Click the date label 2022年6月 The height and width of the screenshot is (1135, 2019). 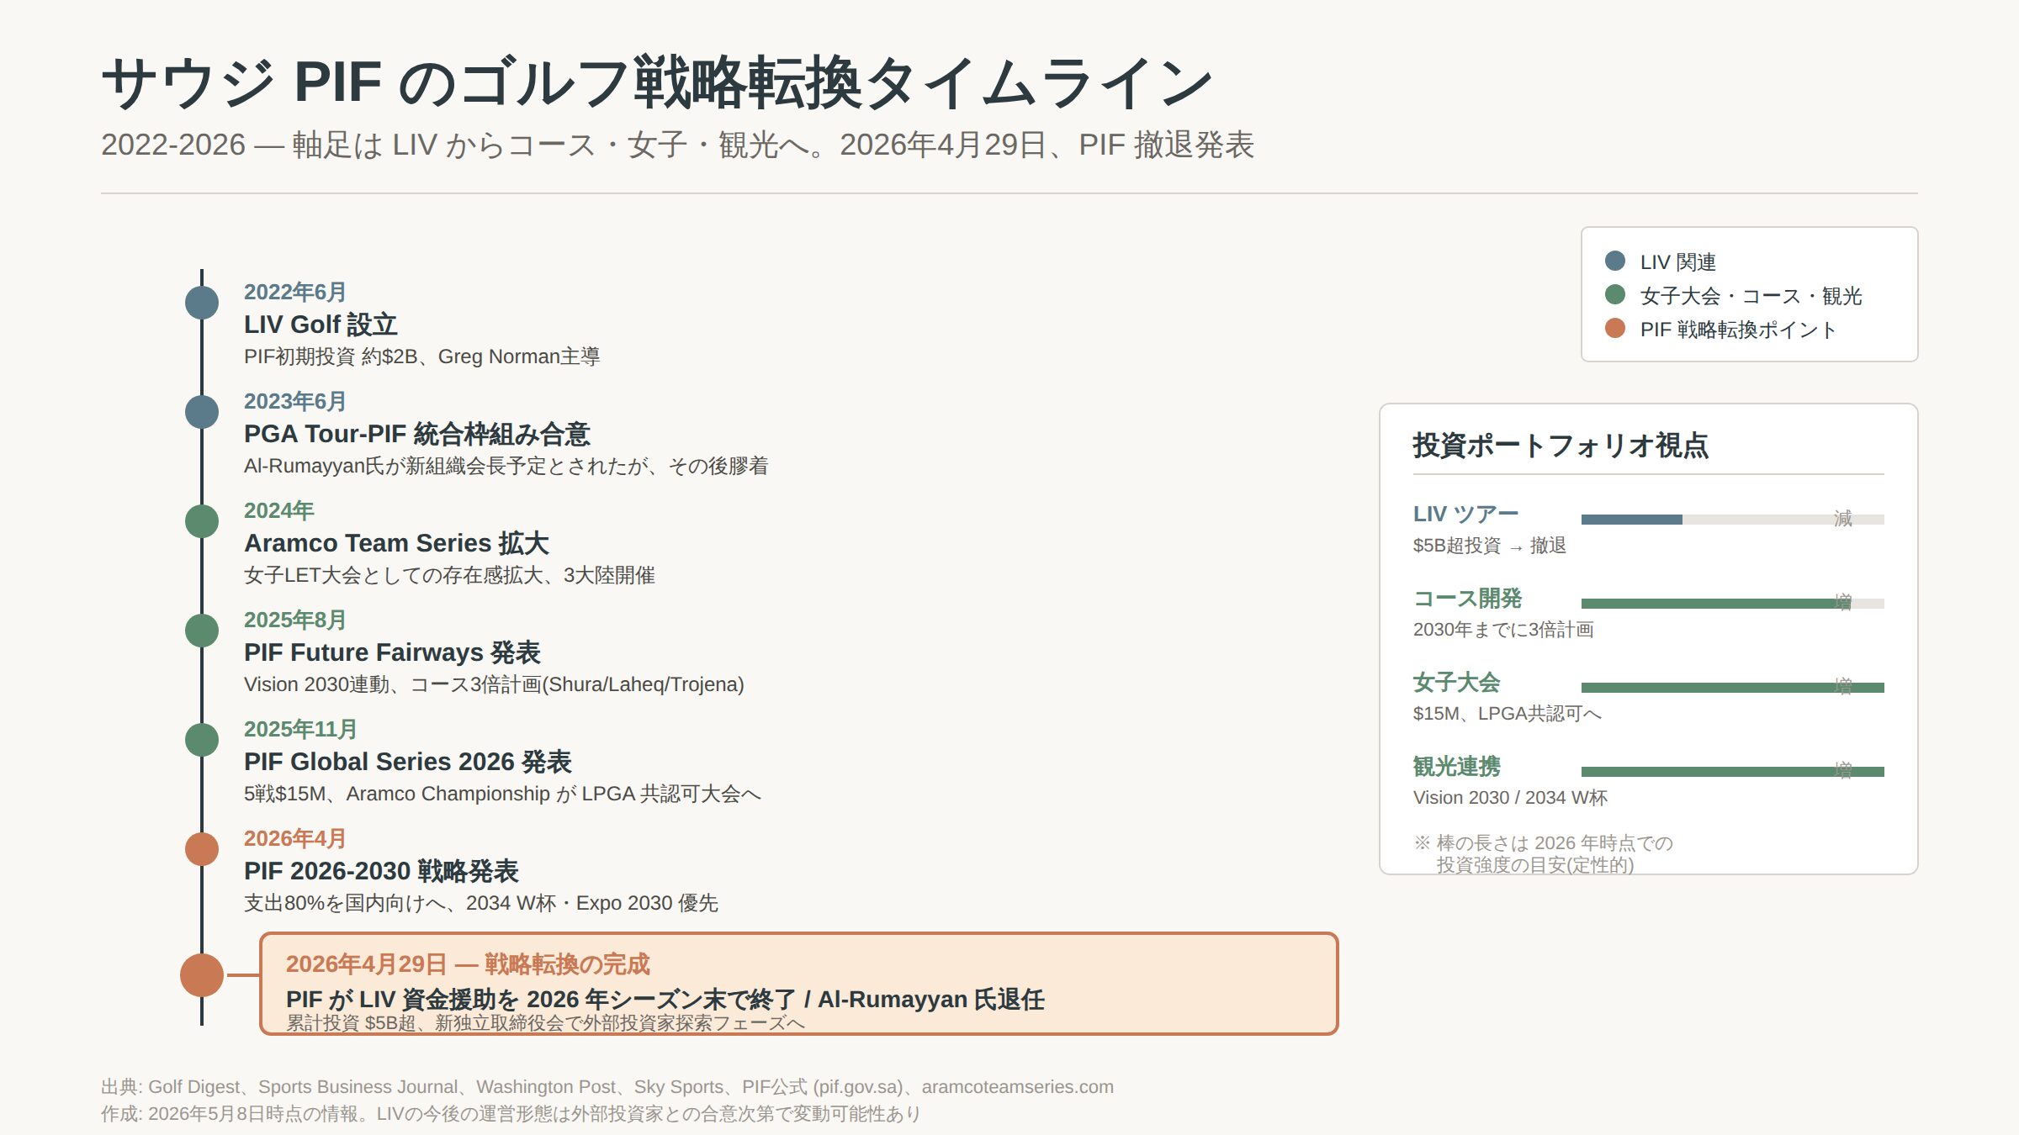295,292
